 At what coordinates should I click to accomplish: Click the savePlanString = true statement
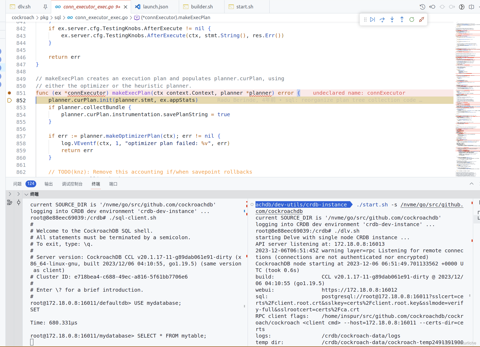coord(145,114)
